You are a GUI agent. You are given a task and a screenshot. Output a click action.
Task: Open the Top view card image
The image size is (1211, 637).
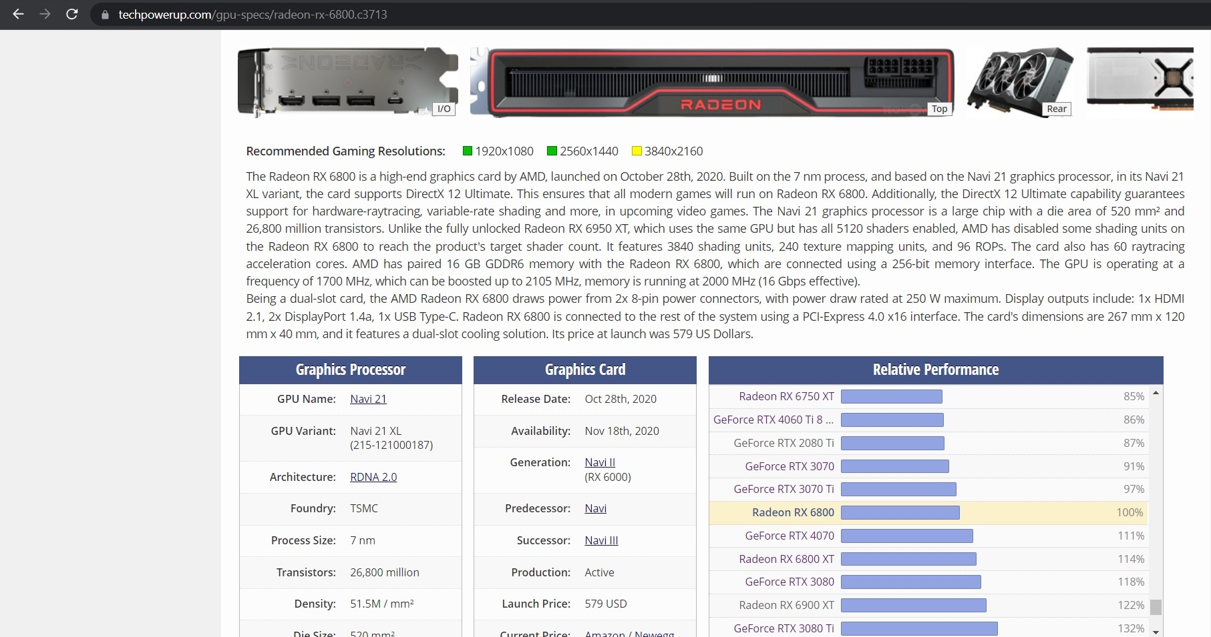click(712, 82)
